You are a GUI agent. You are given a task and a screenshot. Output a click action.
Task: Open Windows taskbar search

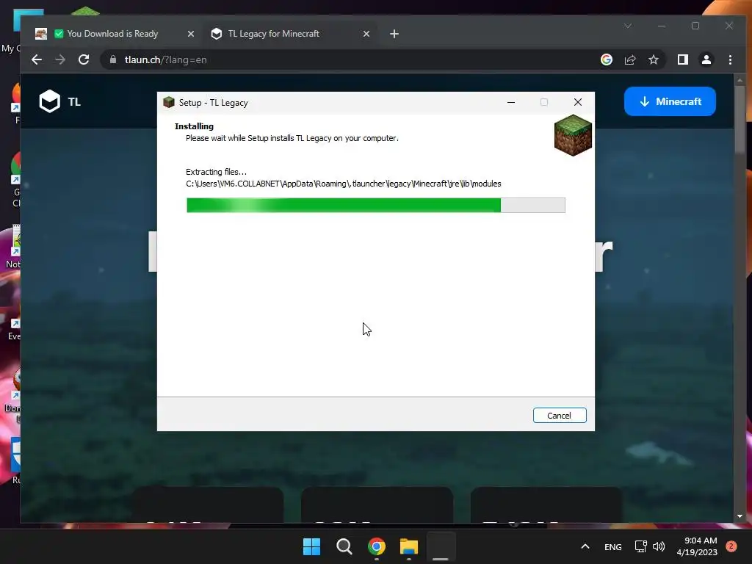pos(344,546)
